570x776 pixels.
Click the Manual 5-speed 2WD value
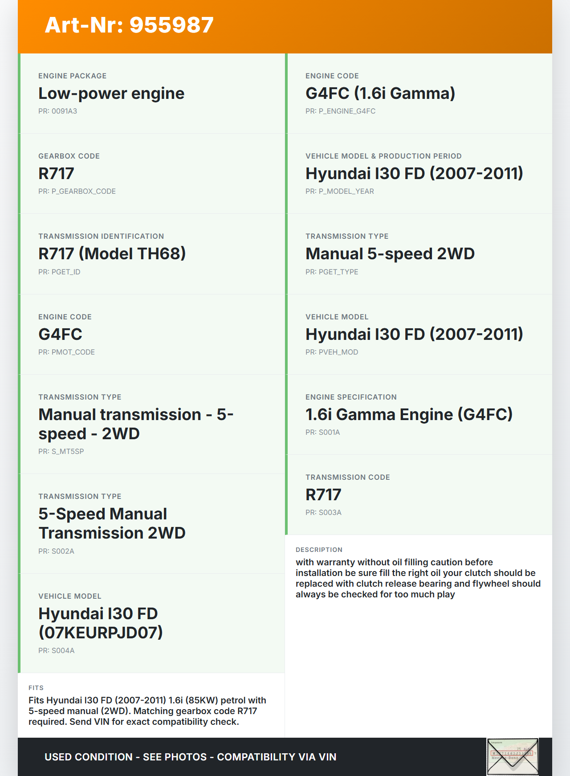coord(390,254)
